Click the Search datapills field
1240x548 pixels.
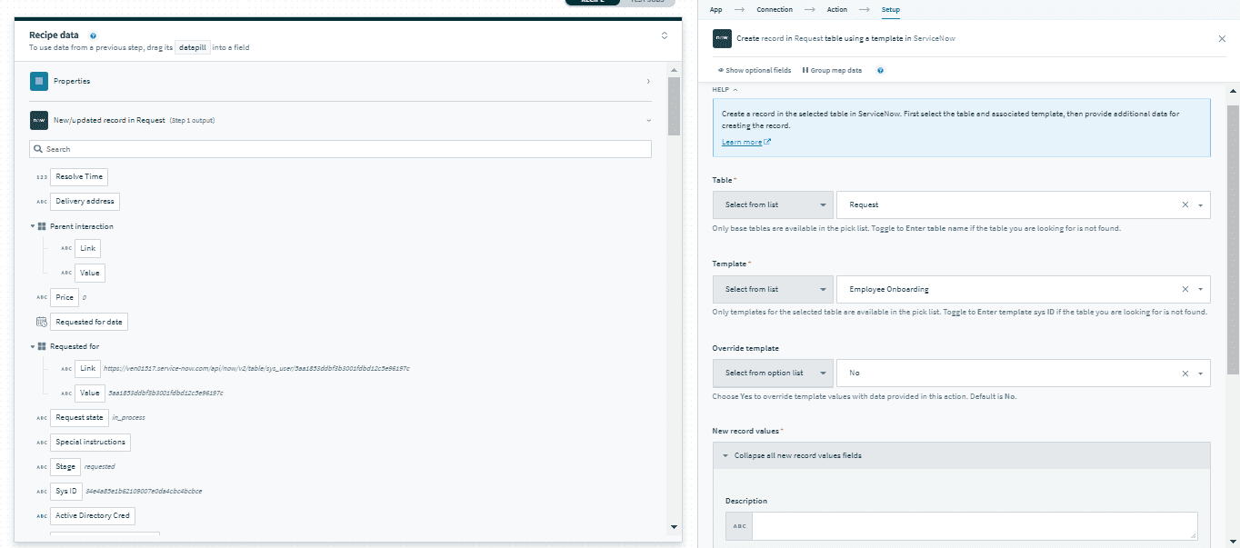point(345,149)
